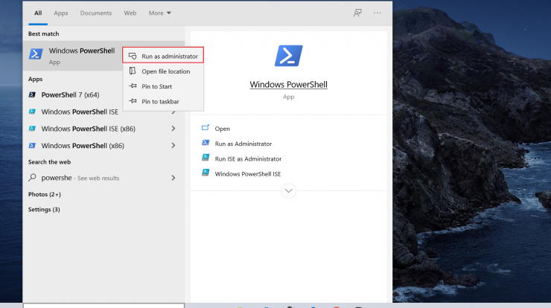The height and width of the screenshot is (308, 551).
Task: Select Pin to Start context entry
Action: tap(163, 86)
